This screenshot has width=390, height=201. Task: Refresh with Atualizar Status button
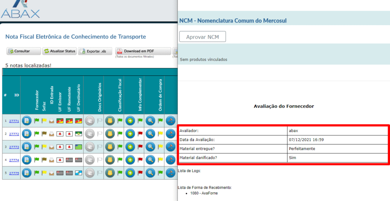(x=59, y=51)
